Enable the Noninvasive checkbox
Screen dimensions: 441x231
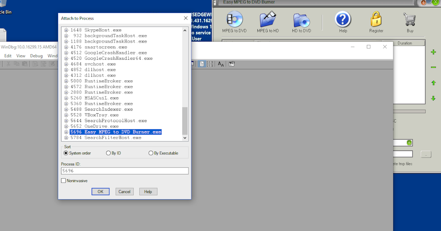click(63, 180)
